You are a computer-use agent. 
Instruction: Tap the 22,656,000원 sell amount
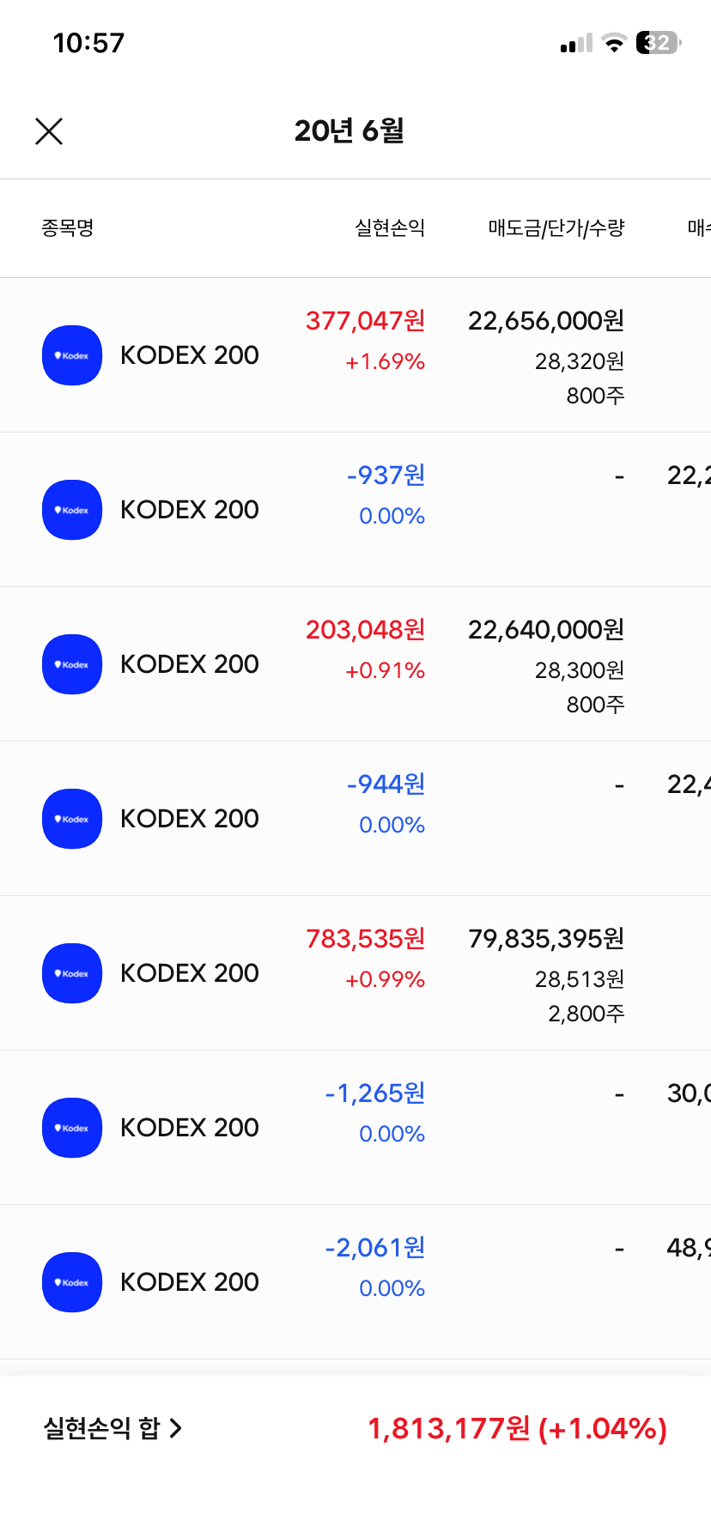pyautogui.click(x=546, y=321)
